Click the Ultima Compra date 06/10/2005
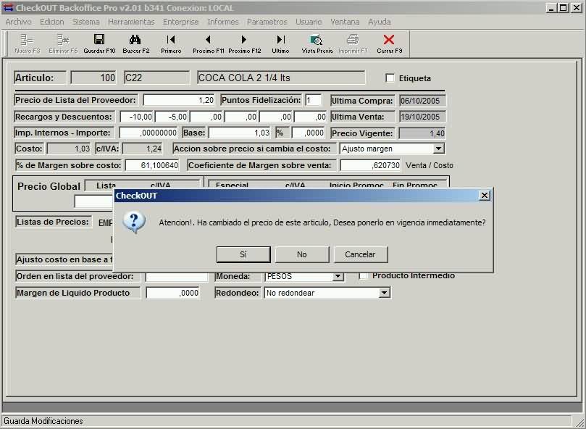The width and height of the screenshot is (586, 429). (x=422, y=100)
